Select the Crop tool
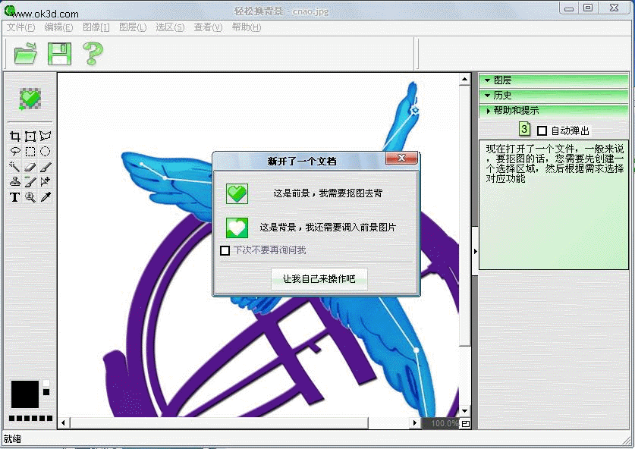Screen dimensions: 635x449 14,137
